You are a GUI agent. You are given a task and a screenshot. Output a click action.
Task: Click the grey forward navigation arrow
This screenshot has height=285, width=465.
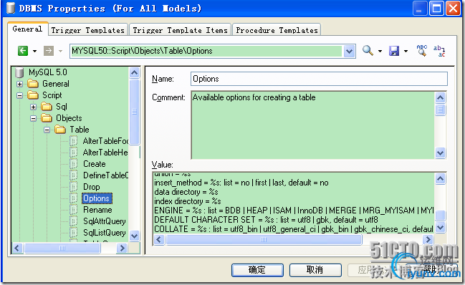49,51
